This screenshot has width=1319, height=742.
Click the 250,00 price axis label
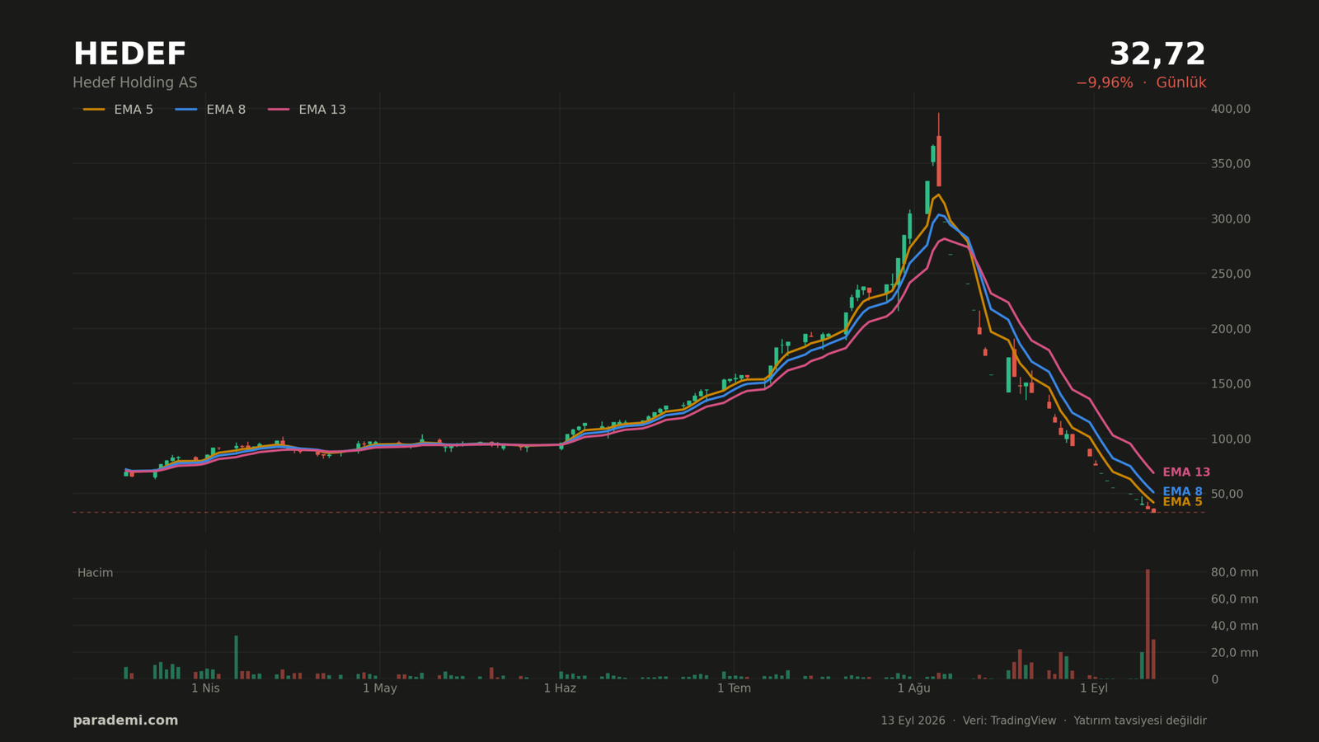[x=1231, y=274]
